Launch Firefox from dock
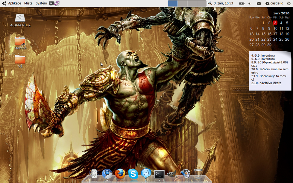The image size is (293, 183). [x=120, y=174]
